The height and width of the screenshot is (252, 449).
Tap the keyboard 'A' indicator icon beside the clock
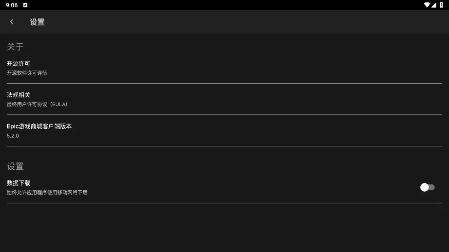(25, 5)
